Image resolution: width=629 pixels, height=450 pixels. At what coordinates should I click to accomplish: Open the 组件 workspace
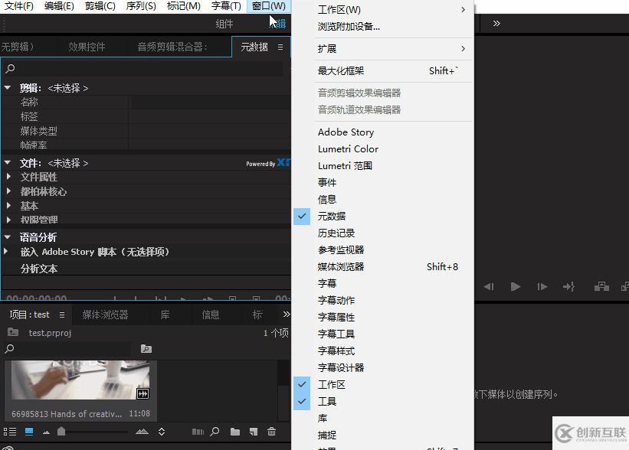[x=224, y=24]
